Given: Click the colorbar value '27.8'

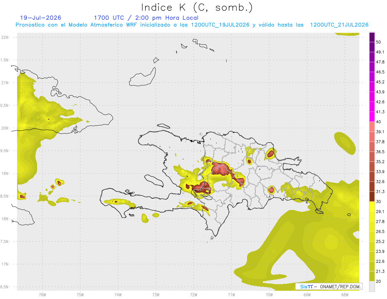Looking at the screenshot, I should (x=380, y=222).
